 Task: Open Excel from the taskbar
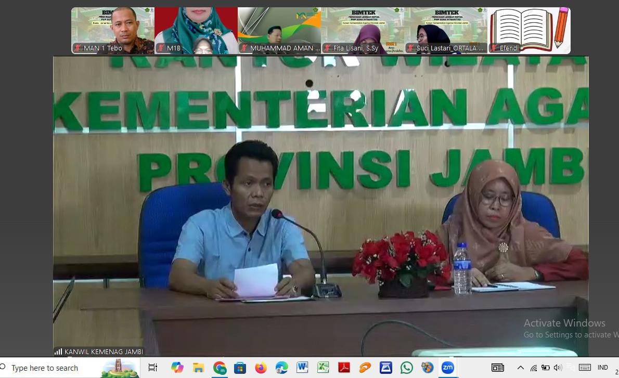click(x=323, y=368)
